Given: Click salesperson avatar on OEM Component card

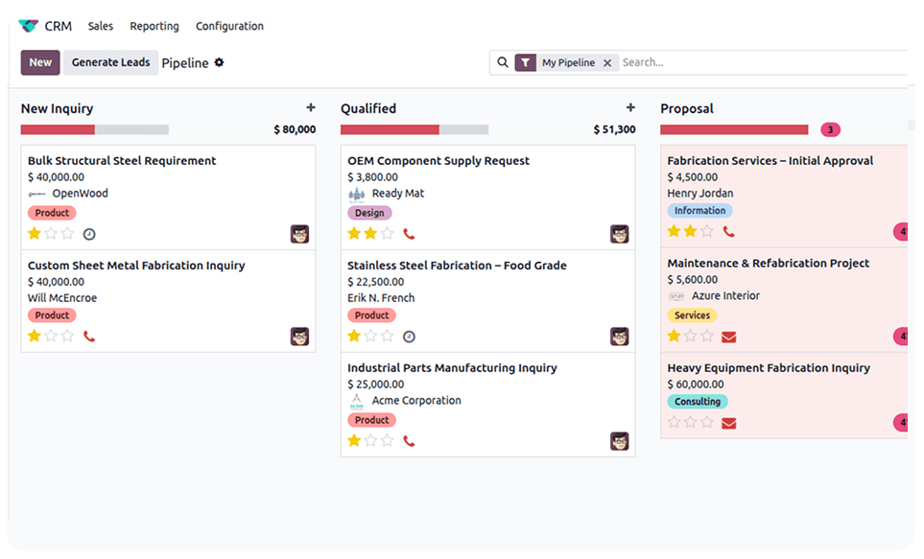Looking at the screenshot, I should (619, 234).
